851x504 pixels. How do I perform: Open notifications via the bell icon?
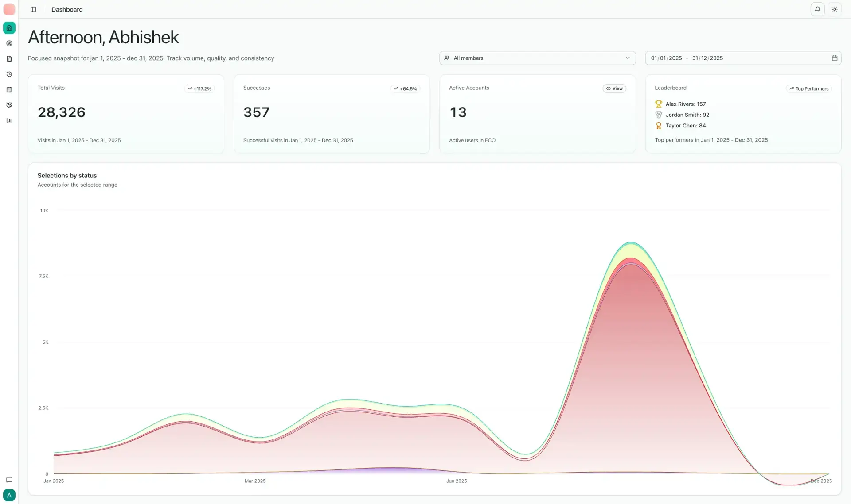pos(818,9)
